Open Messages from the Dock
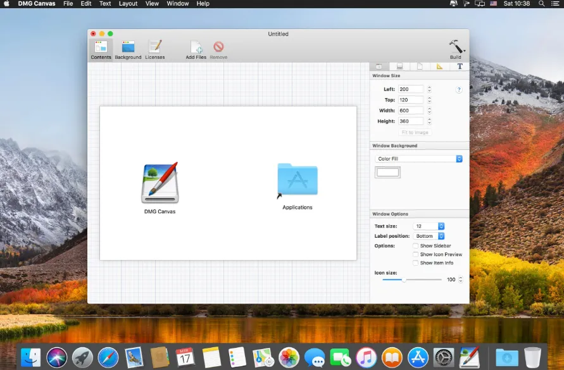564x370 pixels. tap(315, 357)
